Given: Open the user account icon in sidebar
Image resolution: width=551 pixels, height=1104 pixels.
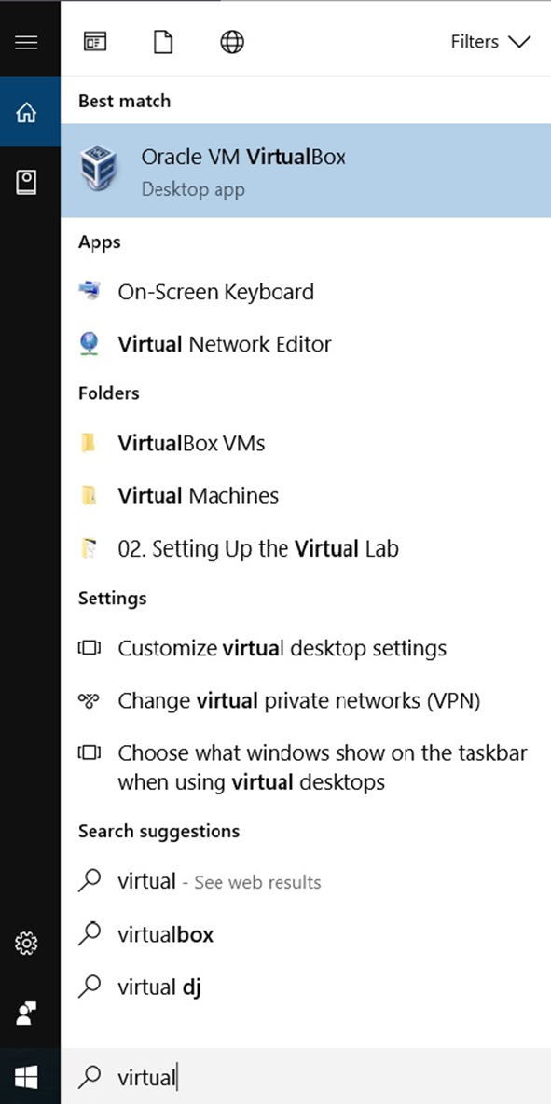Looking at the screenshot, I should click(x=27, y=1013).
